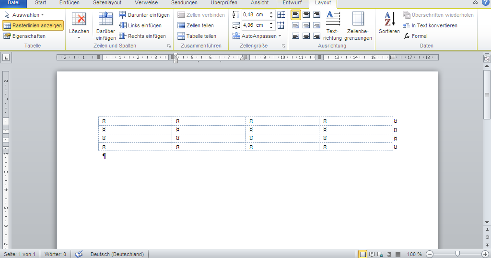This screenshot has width=491, height=258.
Task: Click Zellen verbinden merge cells button
Action: pyautogui.click(x=201, y=15)
